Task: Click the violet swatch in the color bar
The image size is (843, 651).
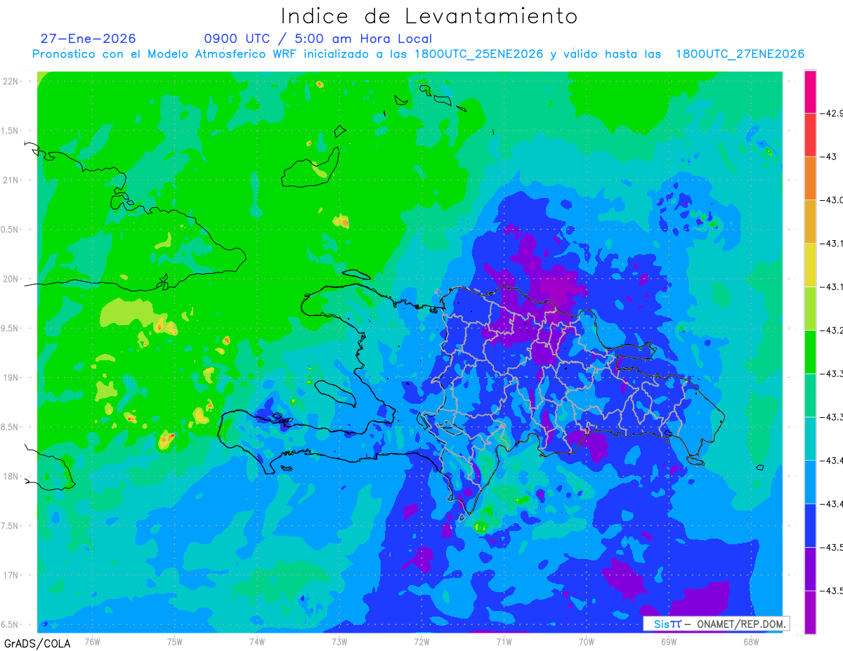Action: [810, 569]
